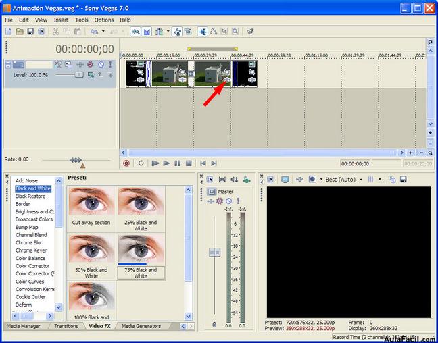This screenshot has width=438, height=343.
Task: Mute track 1
Action: click(x=101, y=65)
